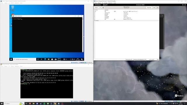Click line and column indicator in gedit
Viewport: 187px width, 105px height.
click(x=151, y=60)
